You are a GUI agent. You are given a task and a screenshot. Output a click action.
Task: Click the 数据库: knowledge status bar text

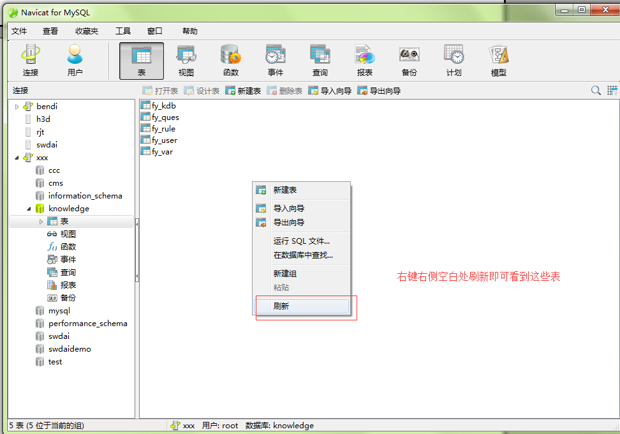(x=279, y=425)
